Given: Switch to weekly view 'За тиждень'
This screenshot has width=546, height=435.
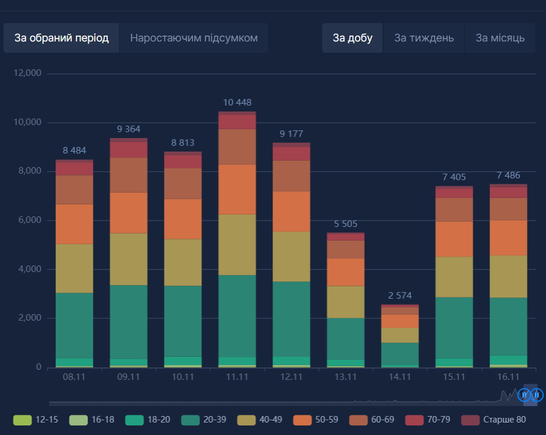Looking at the screenshot, I should 424,38.
